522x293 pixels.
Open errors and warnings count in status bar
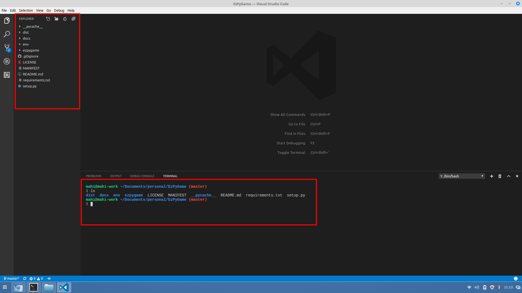click(x=36, y=279)
